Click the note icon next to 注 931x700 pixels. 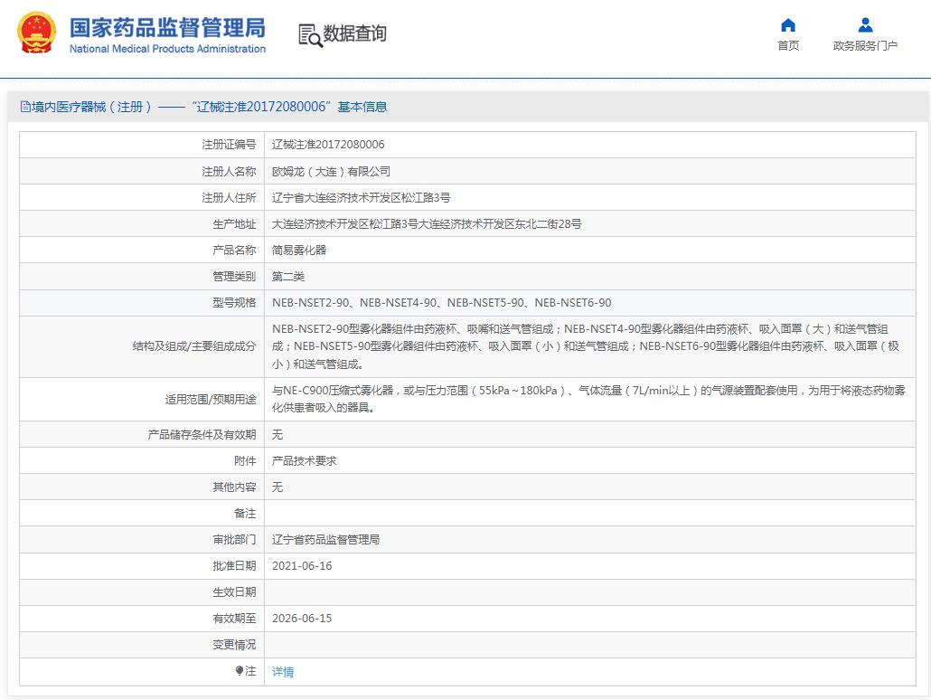[x=239, y=671]
